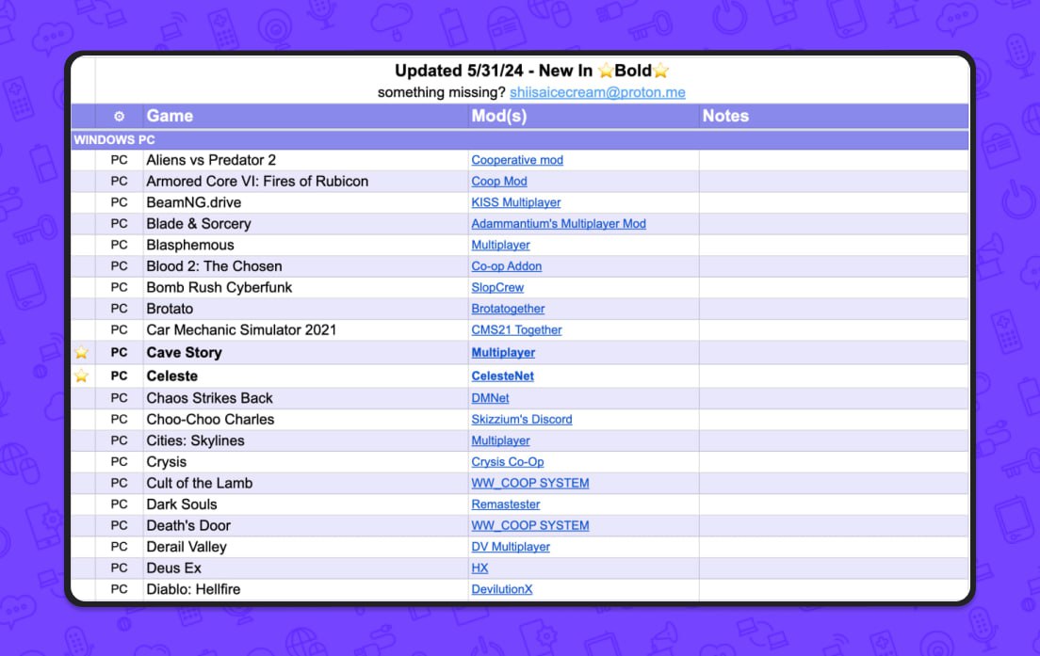1040x656 pixels.
Task: Select the Cult of the Lamb cell
Action: (200, 483)
